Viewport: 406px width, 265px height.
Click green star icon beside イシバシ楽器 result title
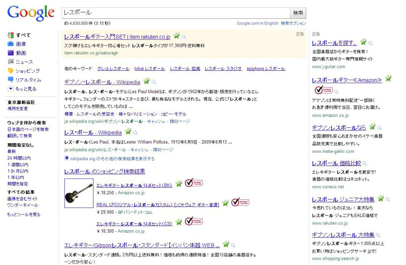tap(226, 244)
